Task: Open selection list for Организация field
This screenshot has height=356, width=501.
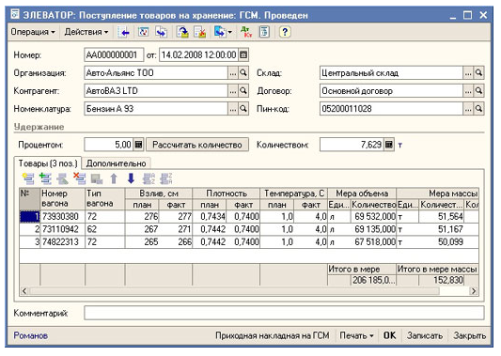Action: point(233,73)
